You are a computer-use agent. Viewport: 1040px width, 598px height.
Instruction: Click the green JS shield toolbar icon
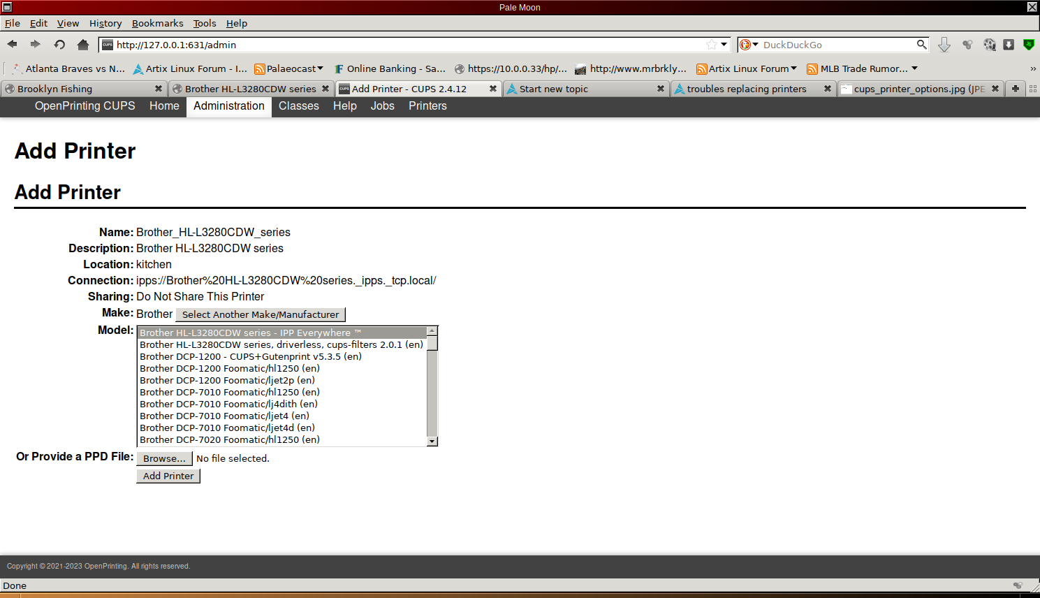pyautogui.click(x=1028, y=45)
